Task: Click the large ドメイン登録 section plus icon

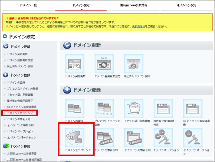Action: pyautogui.click(x=67, y=90)
